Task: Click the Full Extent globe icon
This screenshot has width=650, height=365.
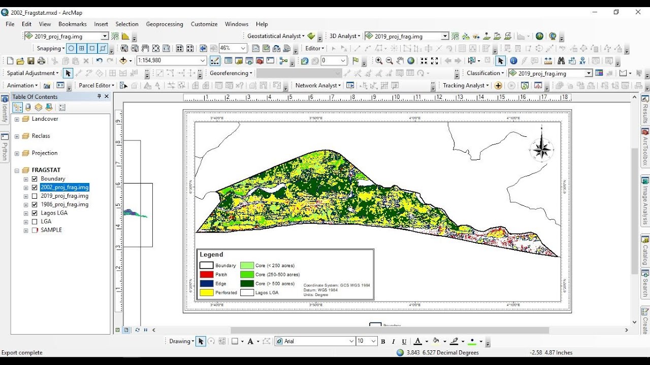Action: (411, 61)
